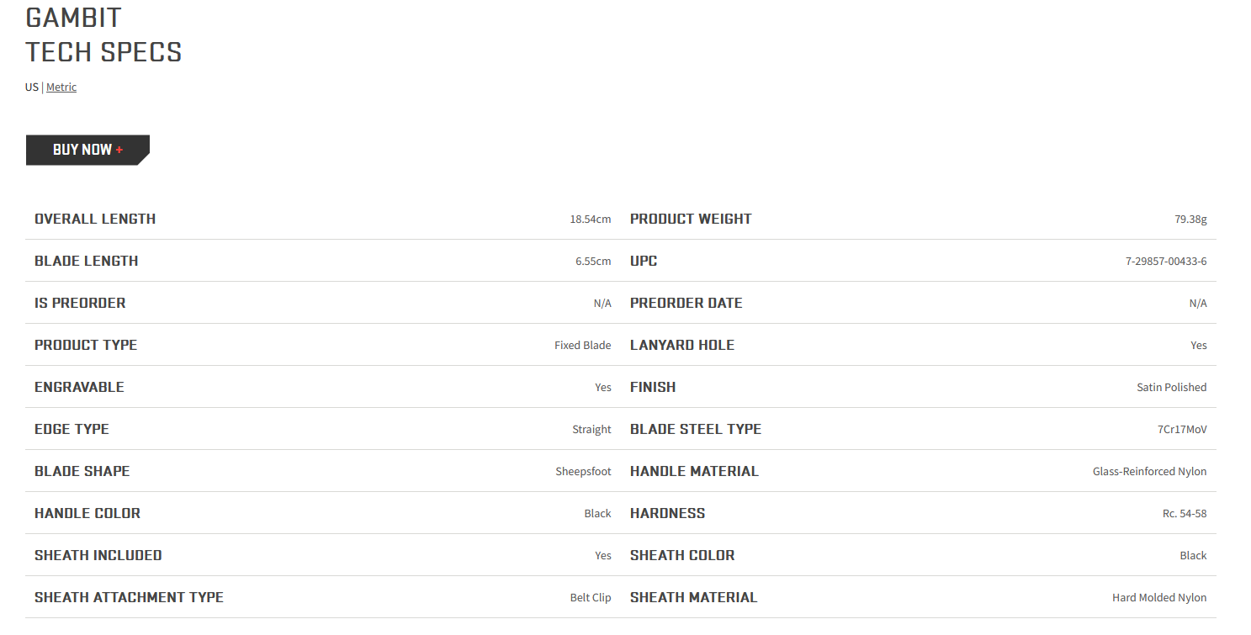Click the UPC number 7-29857-00433-6
This screenshot has height=635, width=1251.
[1166, 261]
